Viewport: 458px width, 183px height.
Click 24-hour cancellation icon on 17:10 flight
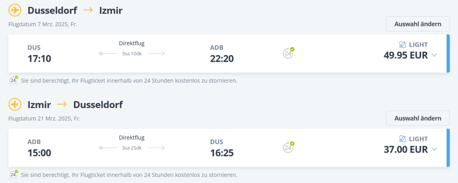[x=289, y=53]
